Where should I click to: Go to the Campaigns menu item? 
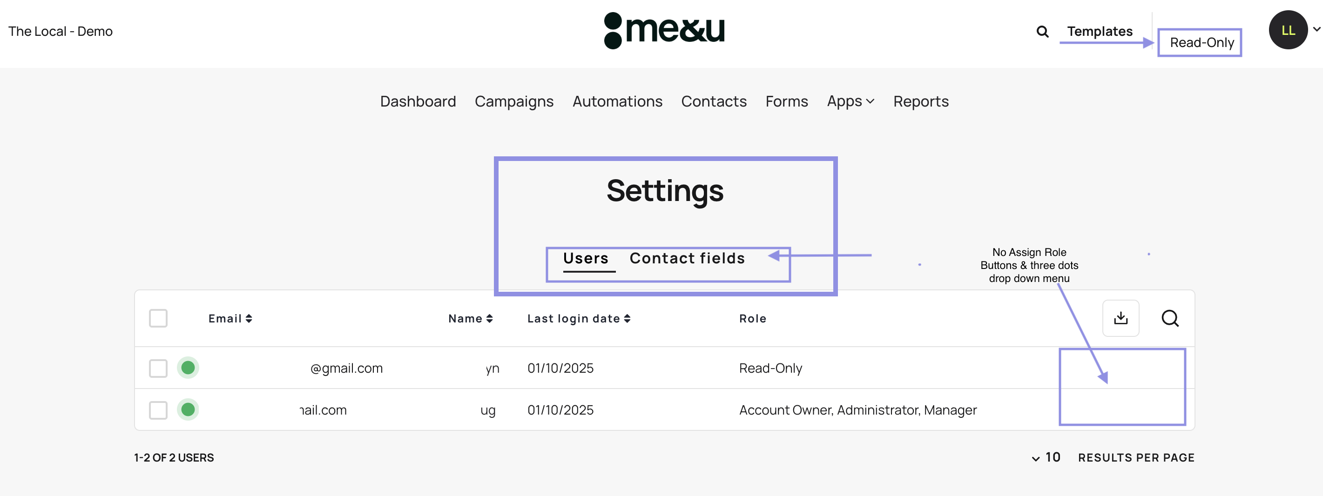point(513,101)
